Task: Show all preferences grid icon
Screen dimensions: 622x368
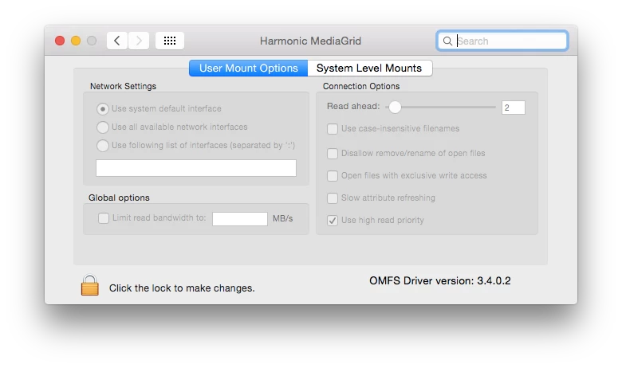Action: tap(170, 41)
